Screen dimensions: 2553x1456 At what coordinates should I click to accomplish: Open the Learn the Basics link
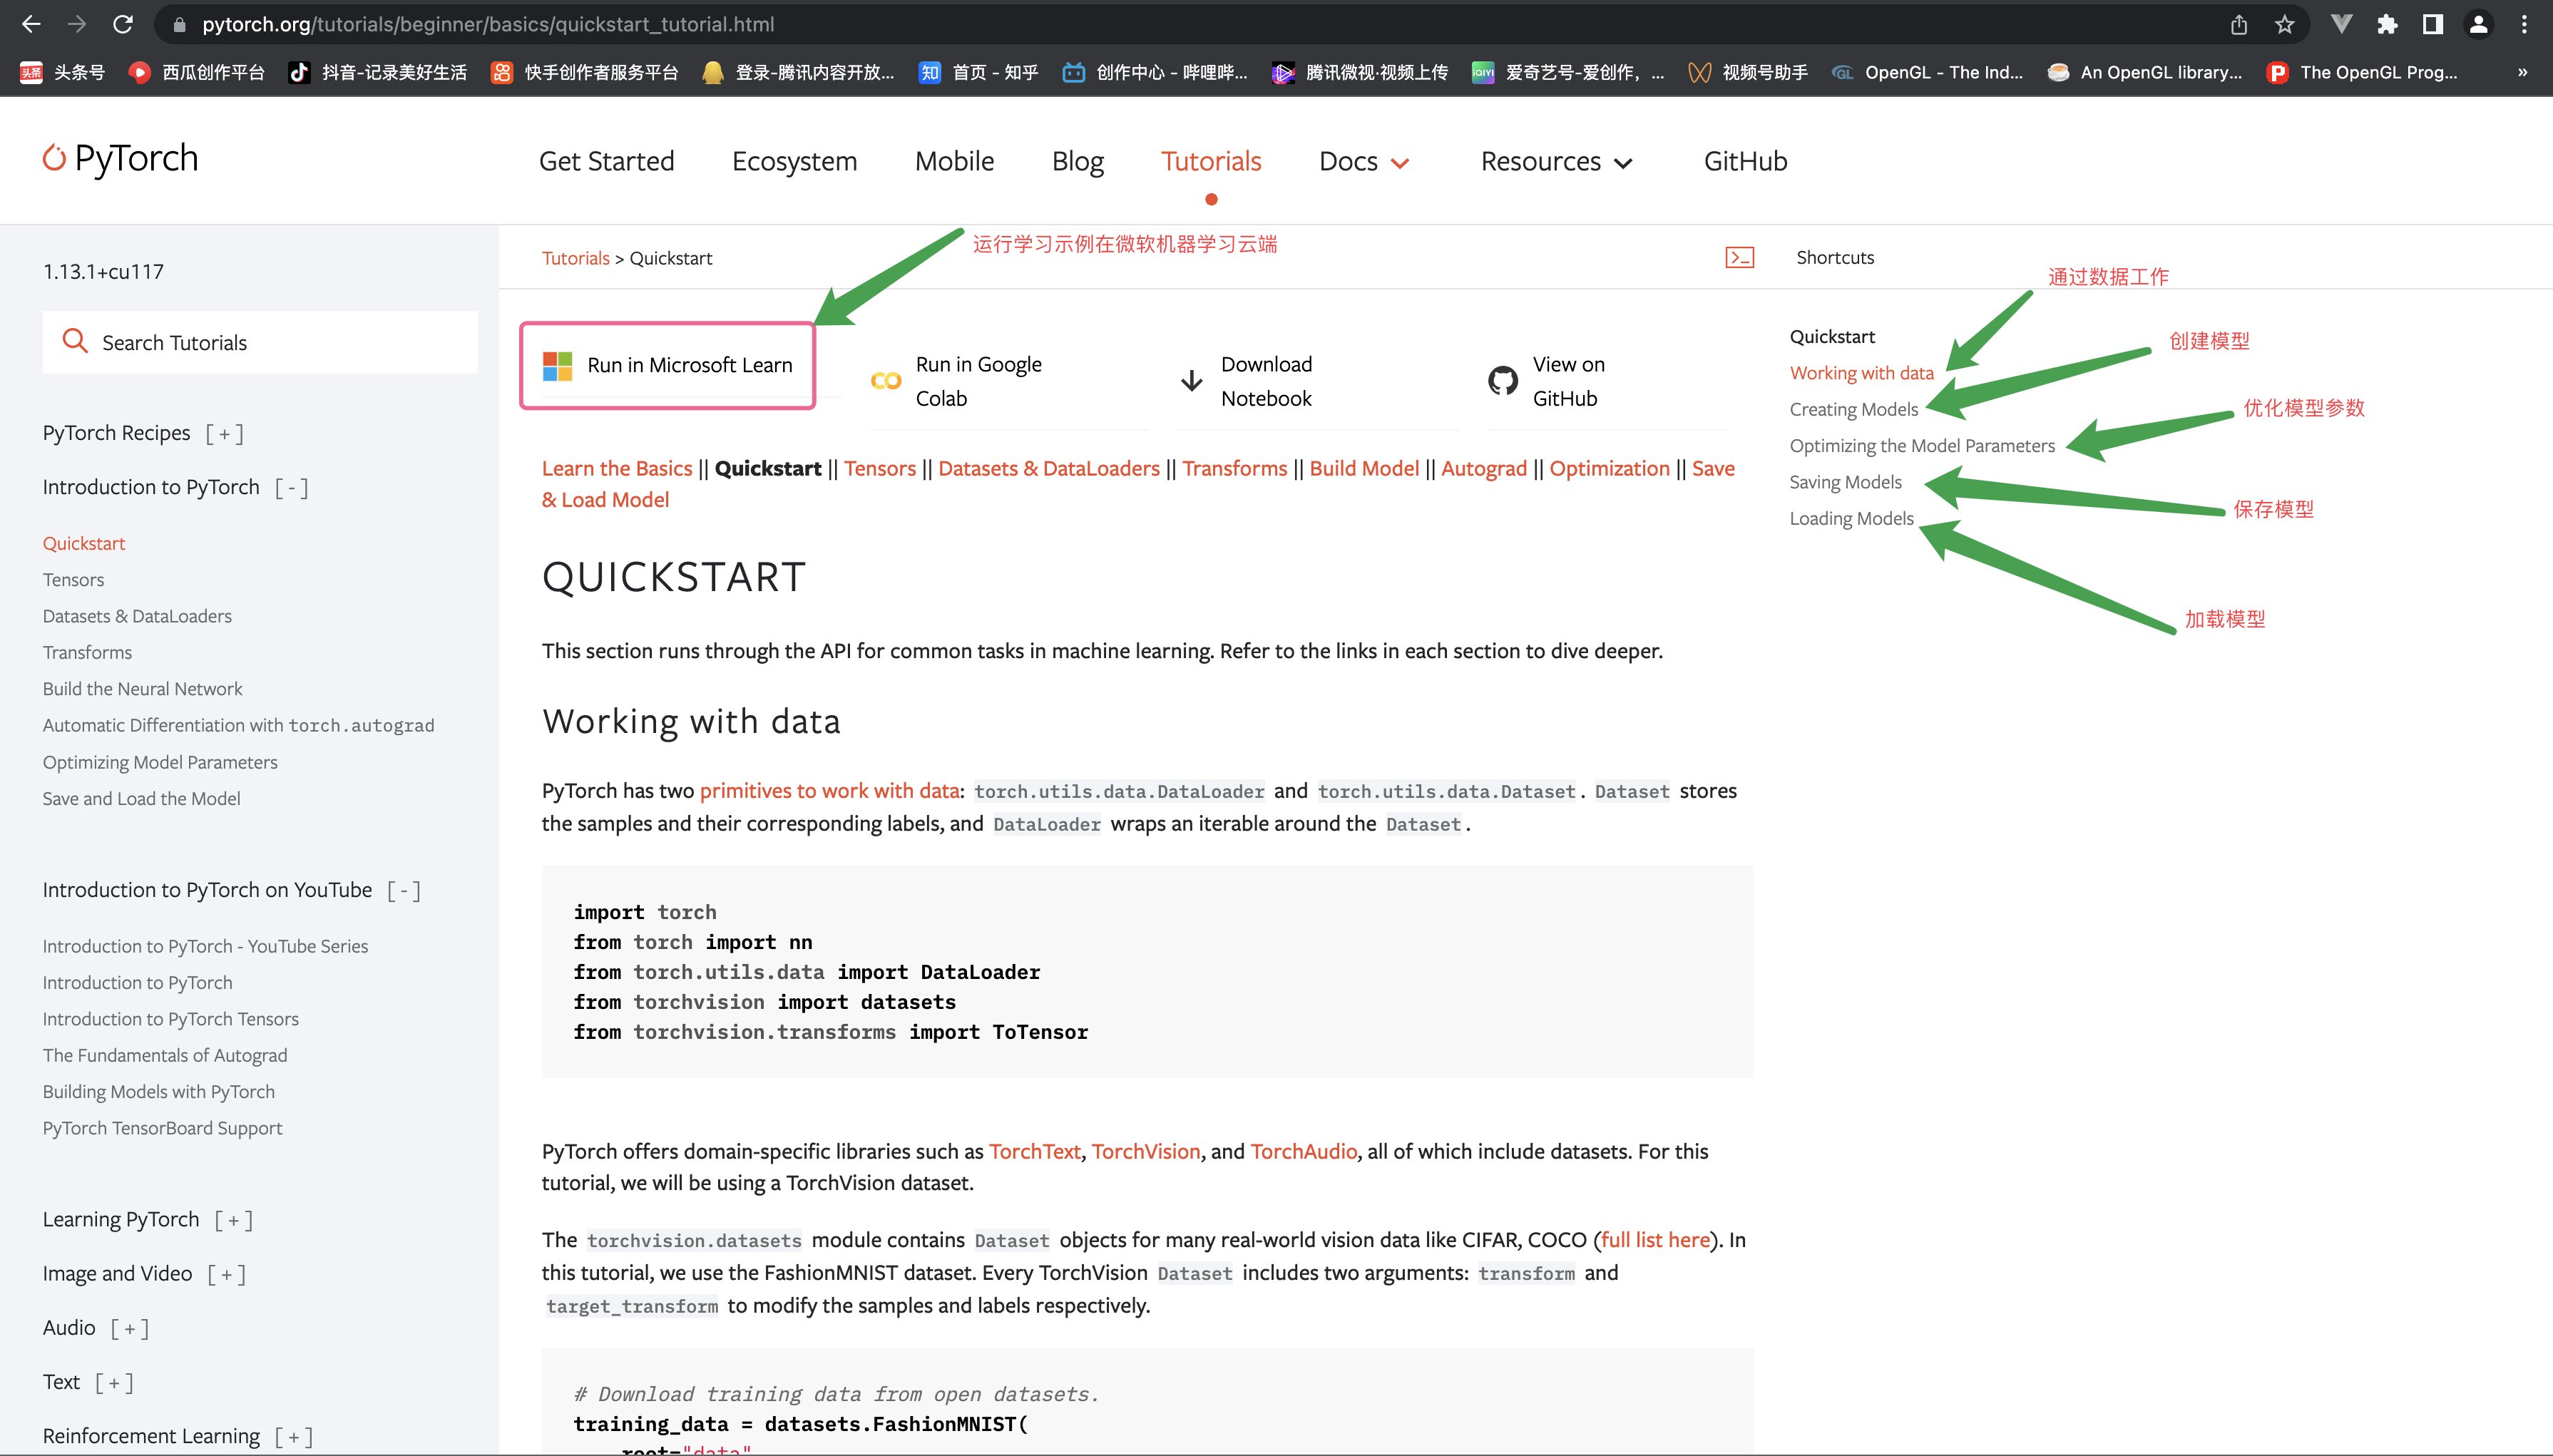[x=616, y=468]
